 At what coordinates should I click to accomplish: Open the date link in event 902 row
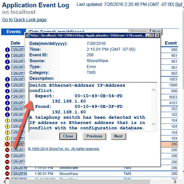18,73
